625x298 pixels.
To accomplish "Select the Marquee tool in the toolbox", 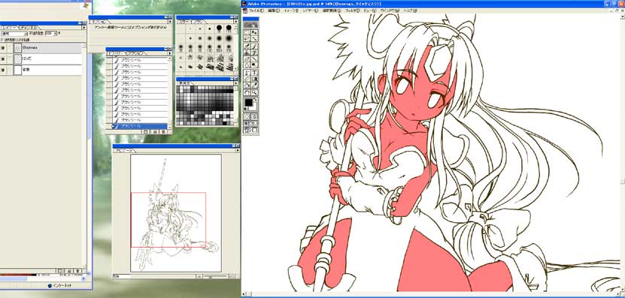I will click(x=247, y=32).
